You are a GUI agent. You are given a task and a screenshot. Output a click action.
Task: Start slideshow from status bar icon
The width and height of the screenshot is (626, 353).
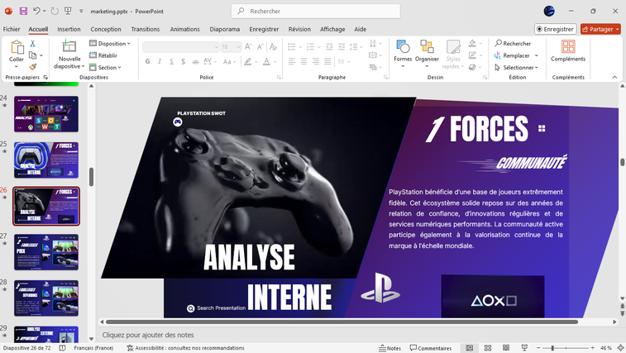524,348
